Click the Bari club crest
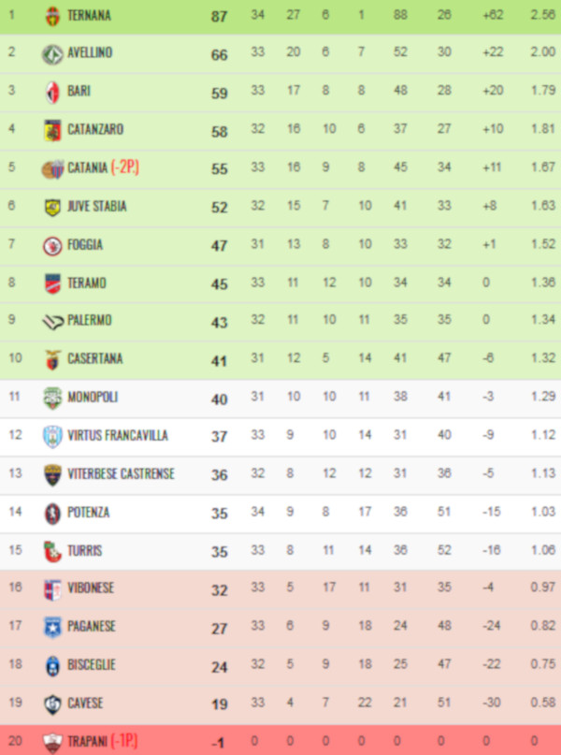This screenshot has width=561, height=755. pos(52,92)
